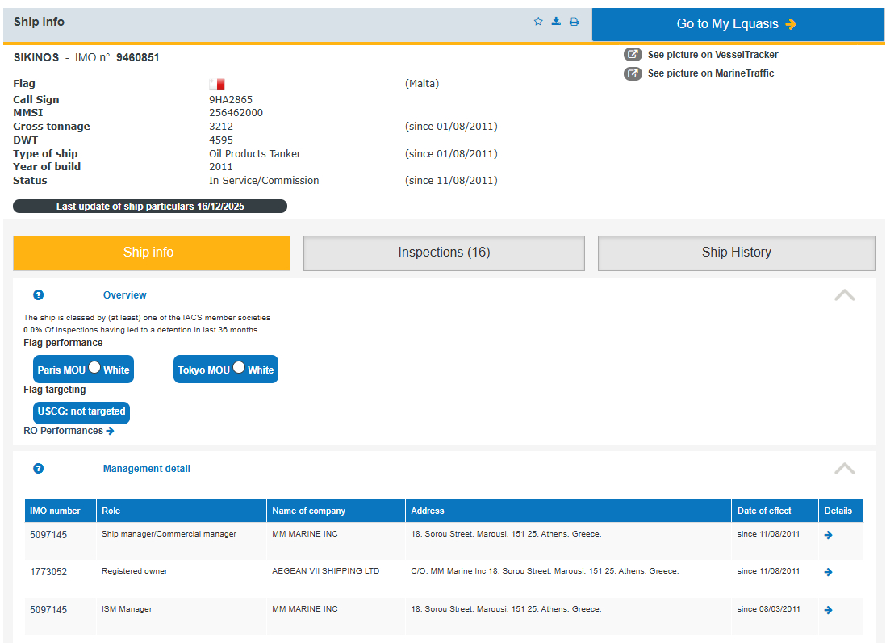886x643 pixels.
Task: Switch to the Inspections (16) tab
Action: [x=444, y=253]
